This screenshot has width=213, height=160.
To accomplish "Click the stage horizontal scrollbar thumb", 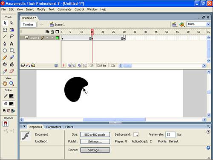I will pyautogui.click(x=114, y=119).
